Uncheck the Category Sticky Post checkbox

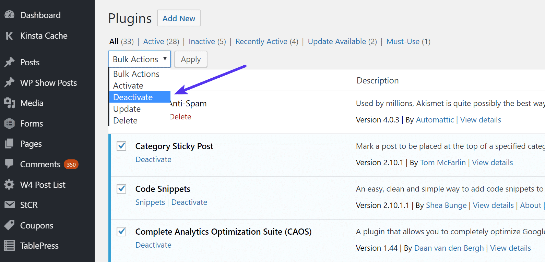click(x=121, y=146)
